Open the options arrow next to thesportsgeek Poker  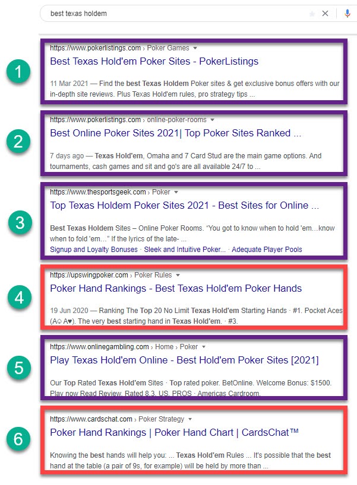click(176, 192)
